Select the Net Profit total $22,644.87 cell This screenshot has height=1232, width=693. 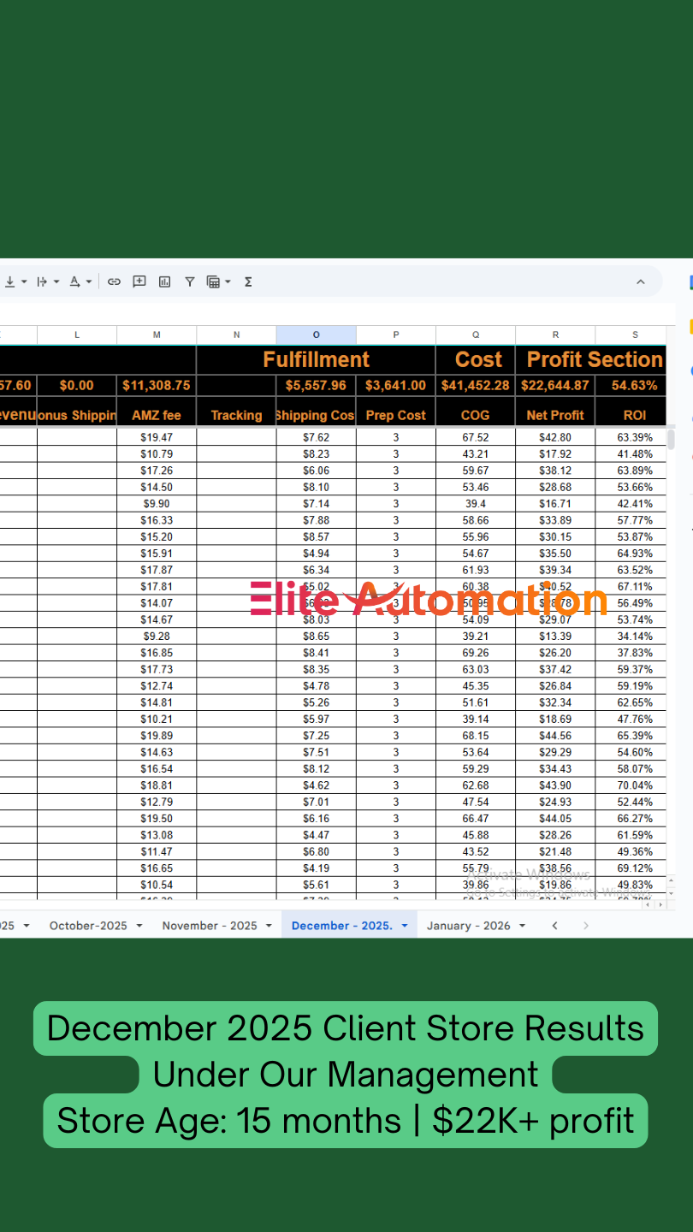[x=554, y=386]
